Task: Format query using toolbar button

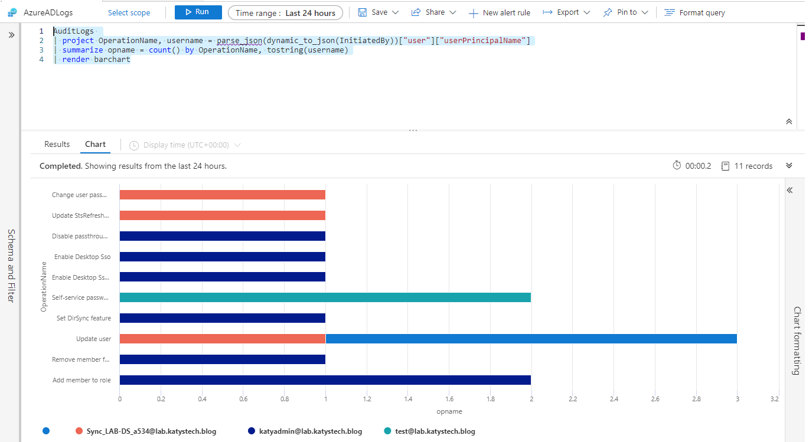Action: point(694,12)
